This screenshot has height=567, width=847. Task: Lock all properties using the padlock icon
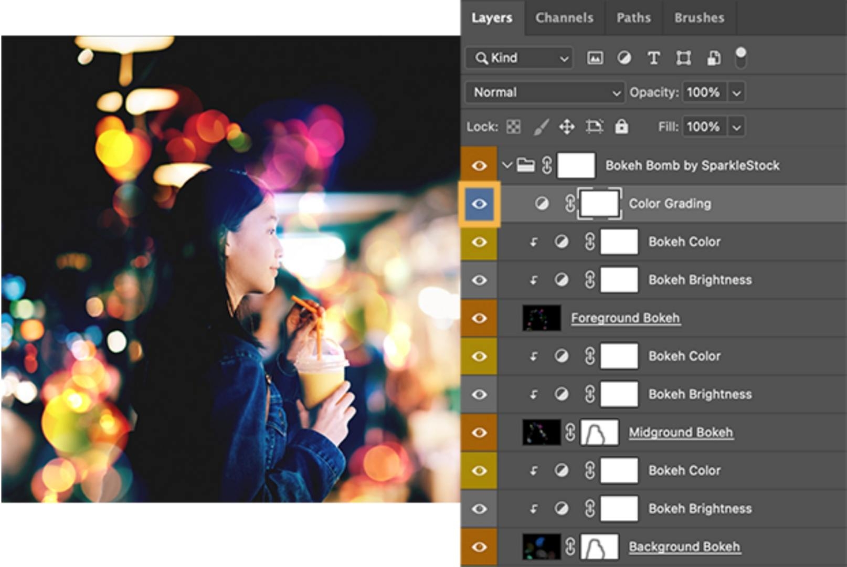point(623,126)
